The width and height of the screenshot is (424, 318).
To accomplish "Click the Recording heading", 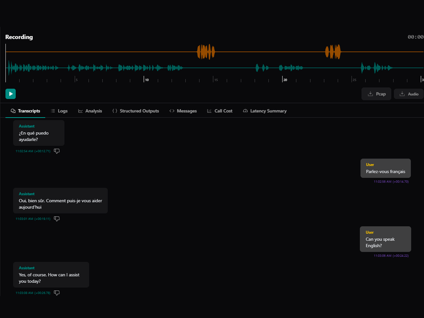I will [19, 37].
